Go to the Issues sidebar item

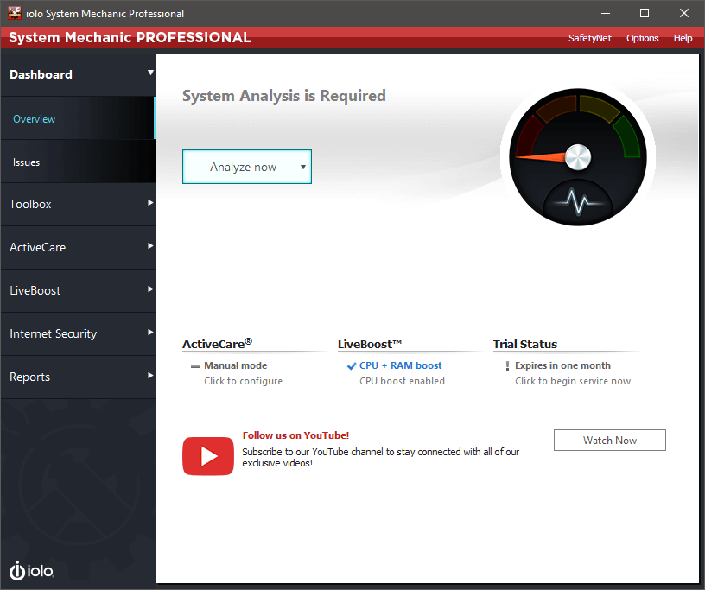pyautogui.click(x=78, y=162)
